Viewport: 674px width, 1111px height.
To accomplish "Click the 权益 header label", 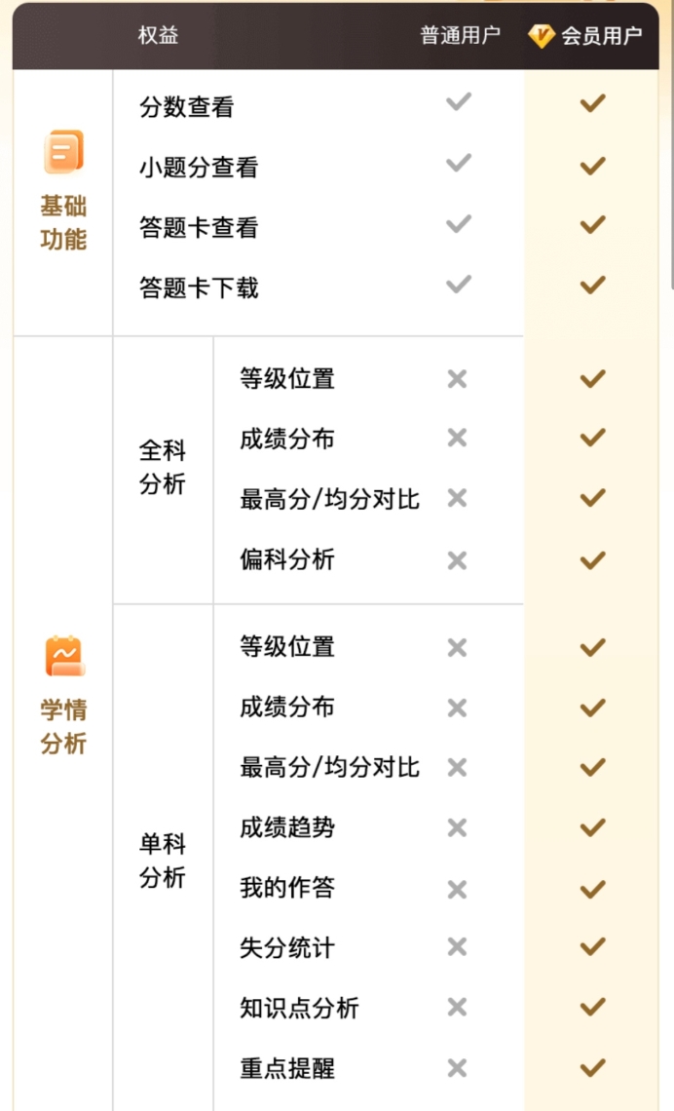I will [x=158, y=35].
